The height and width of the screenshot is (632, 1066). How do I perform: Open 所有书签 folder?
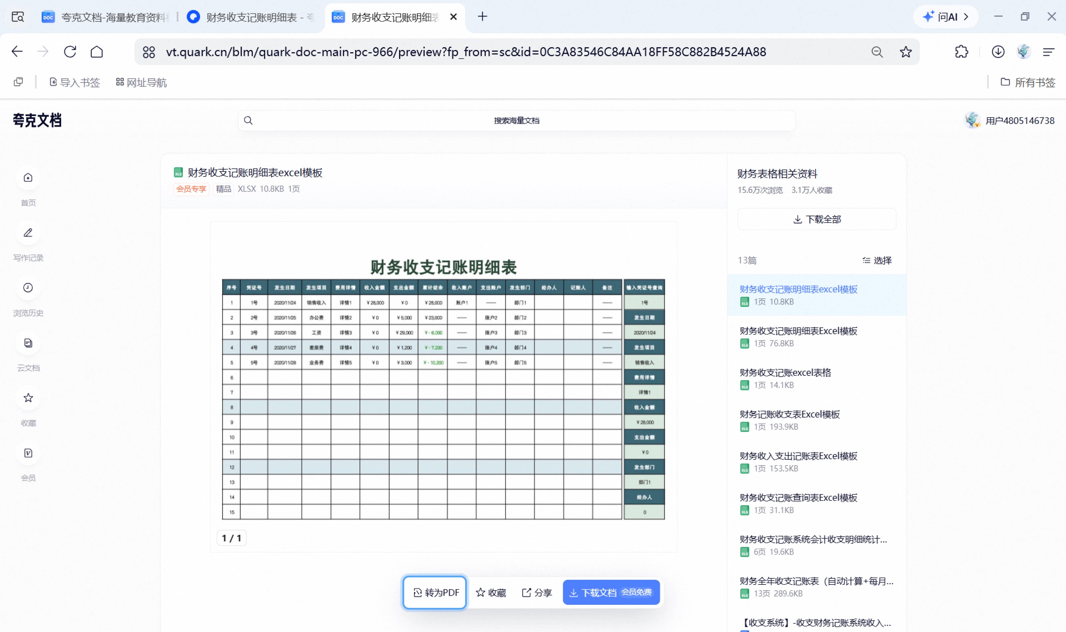pyautogui.click(x=1028, y=82)
